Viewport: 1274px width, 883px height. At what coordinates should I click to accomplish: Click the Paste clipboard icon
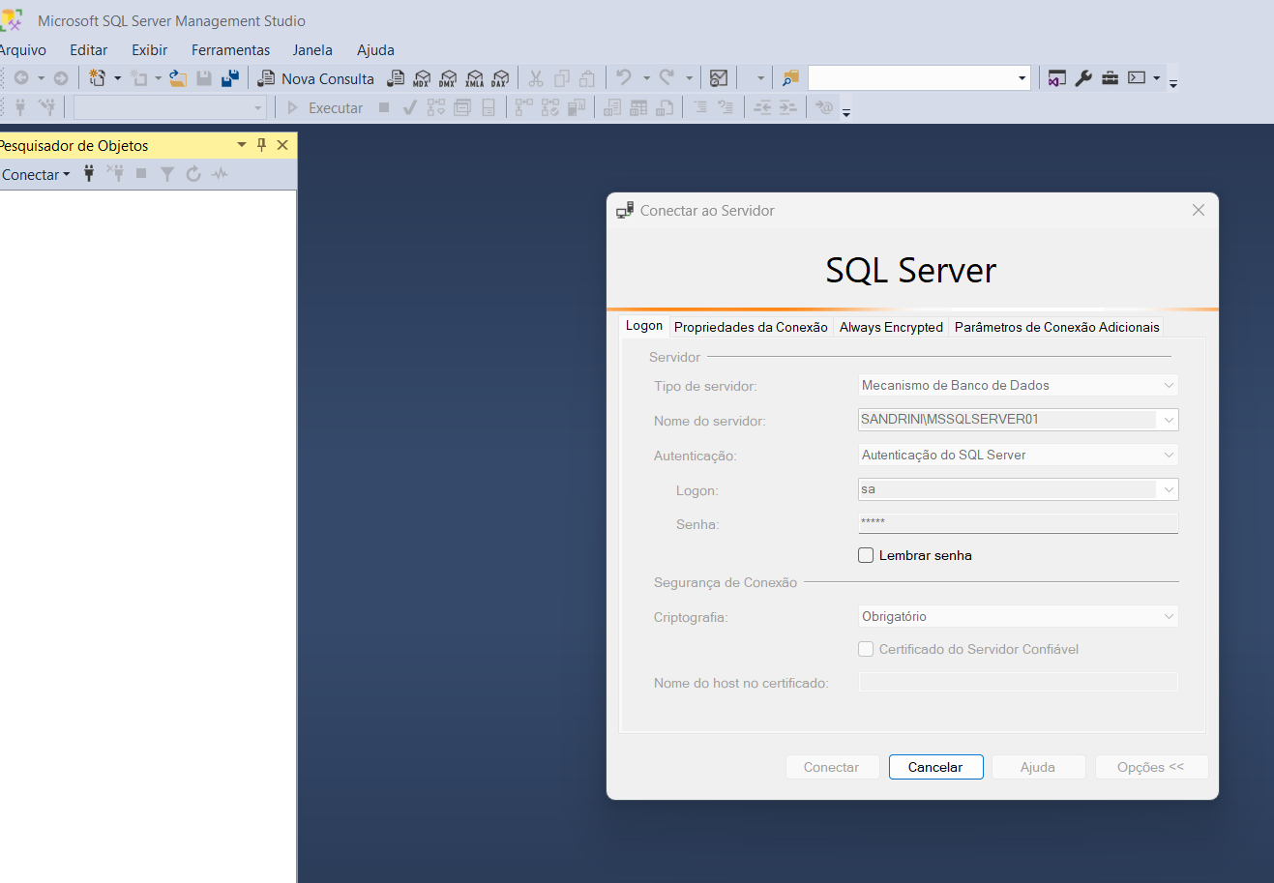(587, 78)
